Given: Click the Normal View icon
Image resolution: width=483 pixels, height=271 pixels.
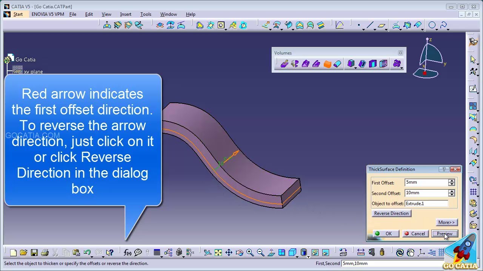Looking at the screenshot, I should tap(271, 253).
